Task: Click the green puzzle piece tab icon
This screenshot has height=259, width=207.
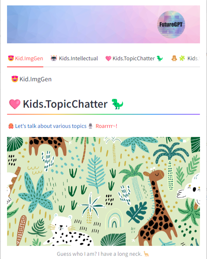Action: coord(182,58)
